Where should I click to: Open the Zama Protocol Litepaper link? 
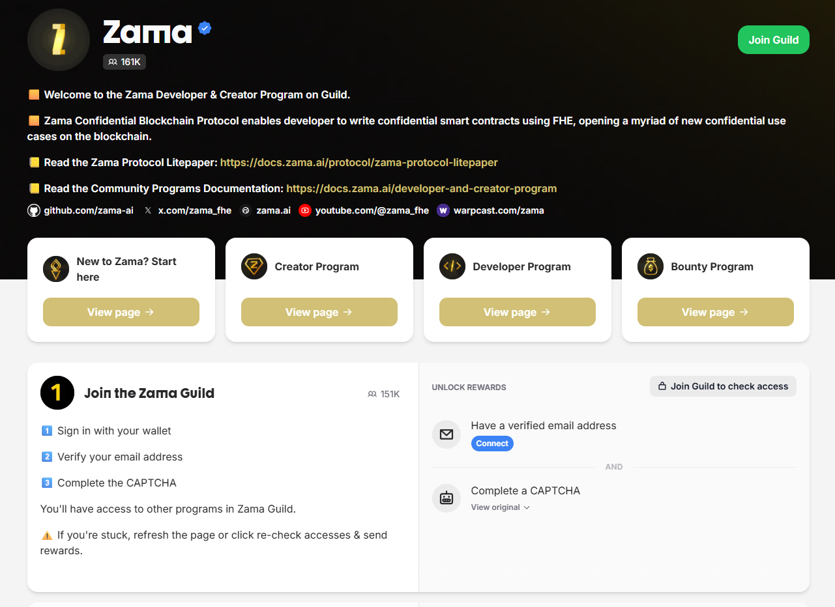coord(359,162)
